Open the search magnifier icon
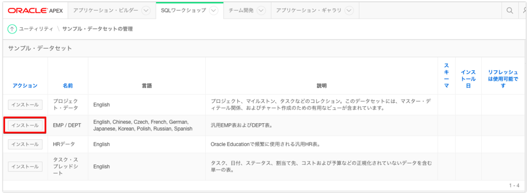 tap(509, 10)
